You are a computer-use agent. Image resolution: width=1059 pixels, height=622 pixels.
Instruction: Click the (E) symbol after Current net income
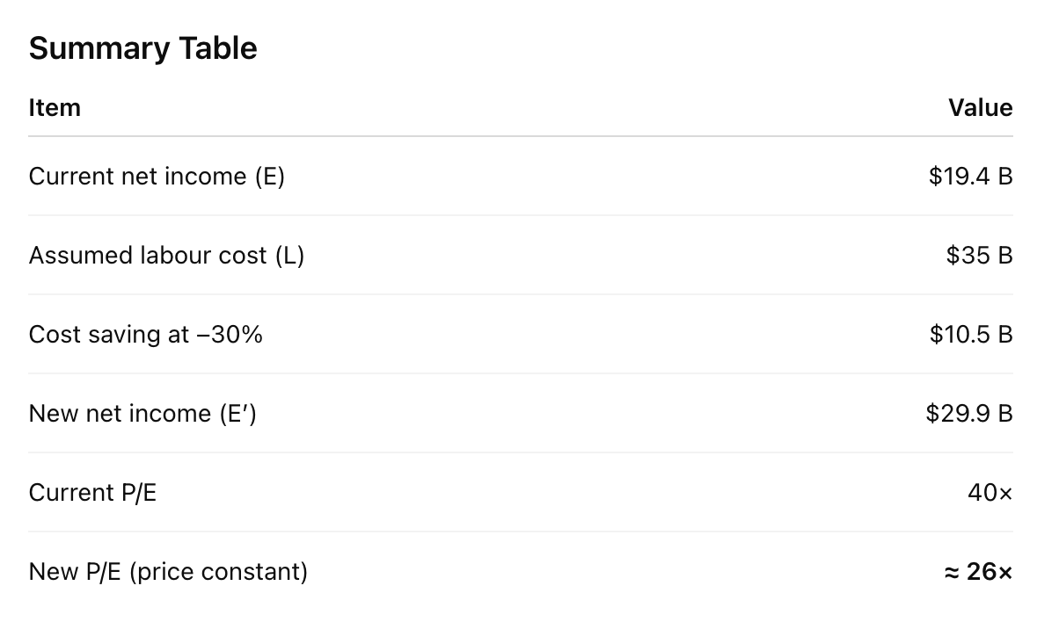point(269,177)
